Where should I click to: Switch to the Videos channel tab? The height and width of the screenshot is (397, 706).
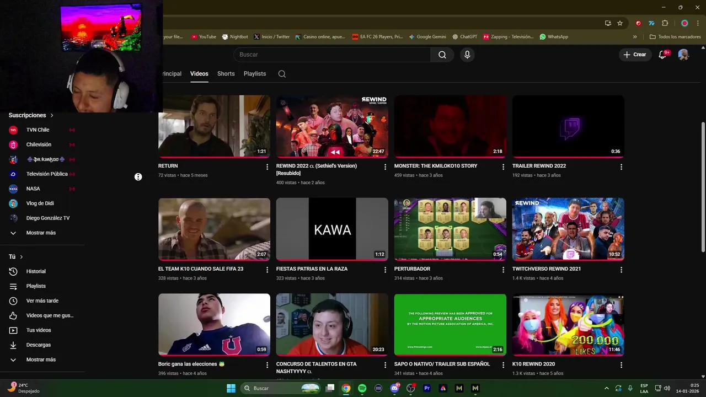tap(199, 74)
